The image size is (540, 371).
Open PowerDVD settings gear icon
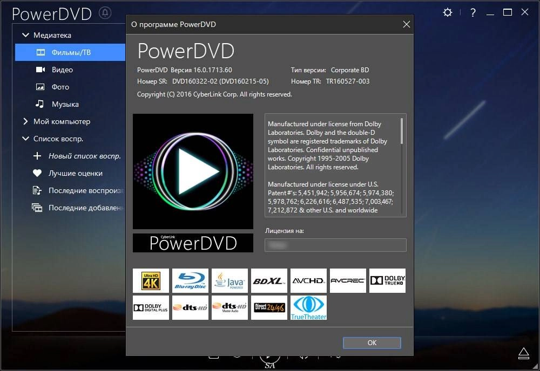[447, 13]
